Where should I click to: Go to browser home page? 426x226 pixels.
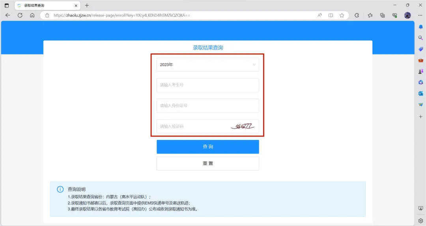pos(32,15)
